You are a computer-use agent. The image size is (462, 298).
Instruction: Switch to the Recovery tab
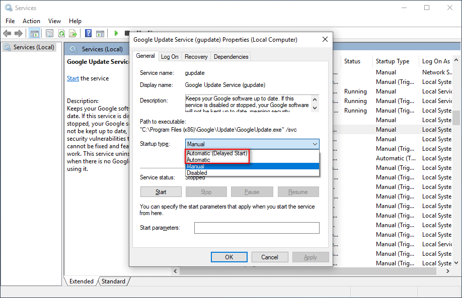click(196, 57)
